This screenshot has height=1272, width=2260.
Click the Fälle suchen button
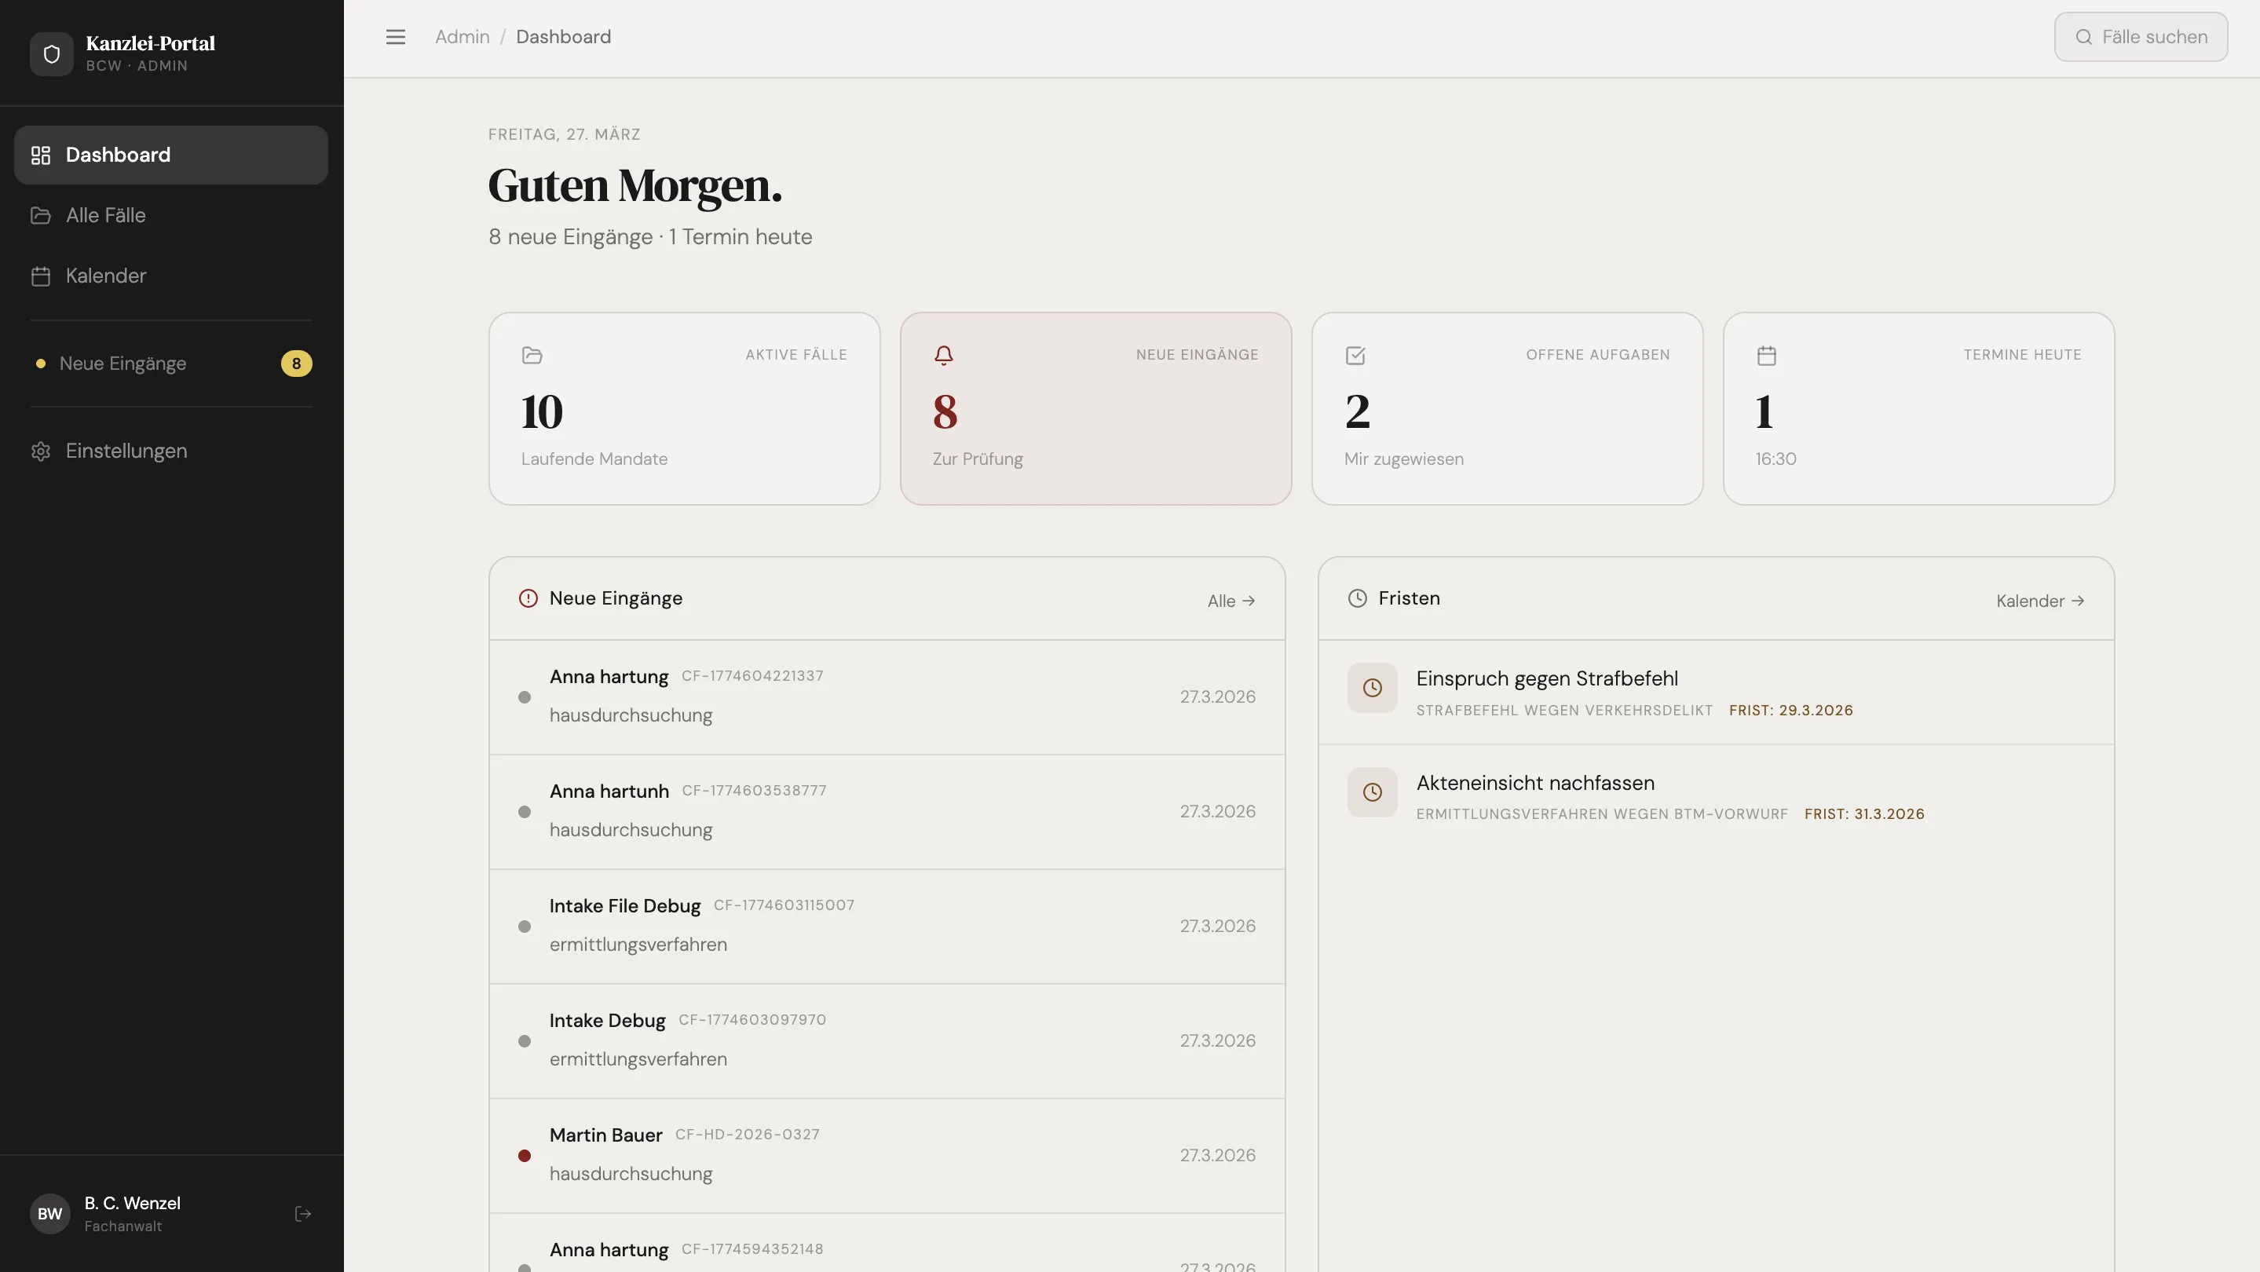[x=2141, y=36]
